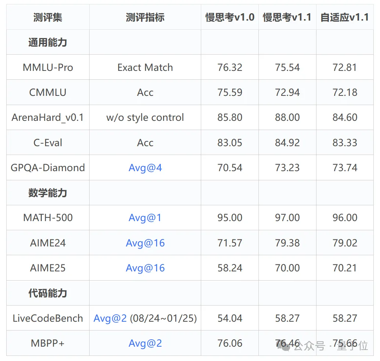Select the 数学能力 section heading cell
The width and height of the screenshot is (380, 361).
(x=48, y=193)
